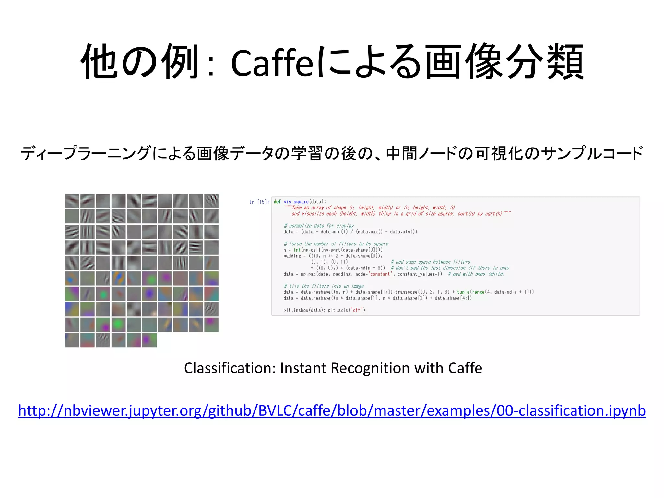
Task: Click the caption 'Classification: Instant Recognition with Caffe'
Action: click(333, 368)
